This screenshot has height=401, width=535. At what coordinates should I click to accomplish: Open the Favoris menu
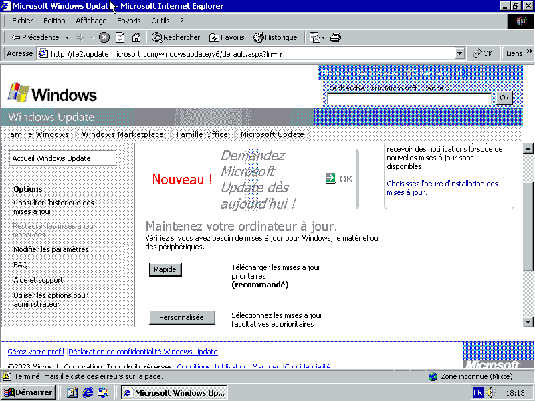128,21
